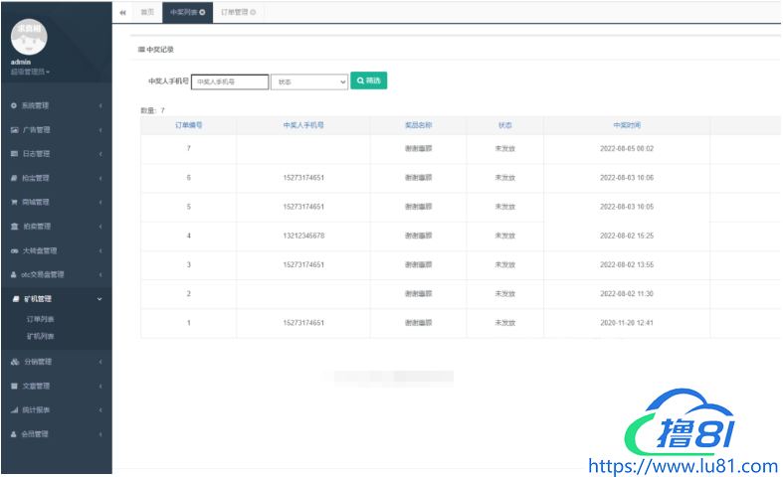
Task: Close the 中奖列表 tab with its X icon
Action: tap(203, 12)
